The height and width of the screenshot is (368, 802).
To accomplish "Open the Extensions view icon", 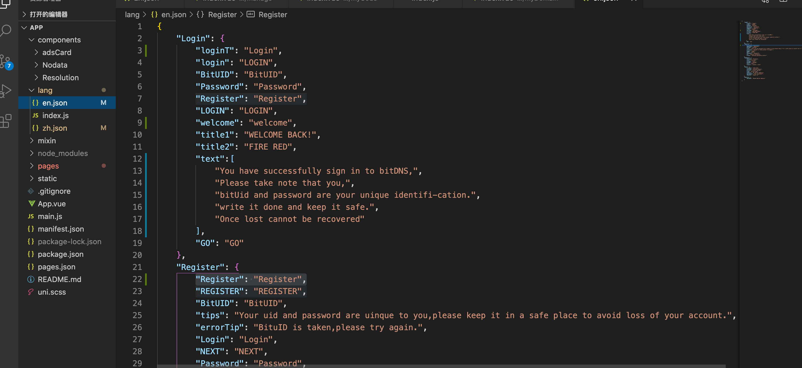I will [x=6, y=121].
